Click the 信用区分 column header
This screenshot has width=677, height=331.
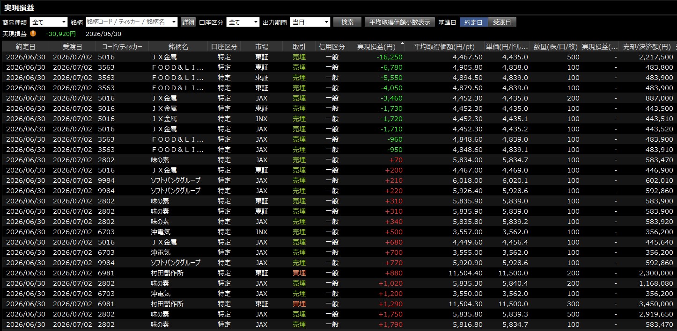point(331,46)
